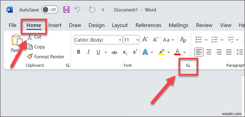Open the File menu tab

[12, 25]
